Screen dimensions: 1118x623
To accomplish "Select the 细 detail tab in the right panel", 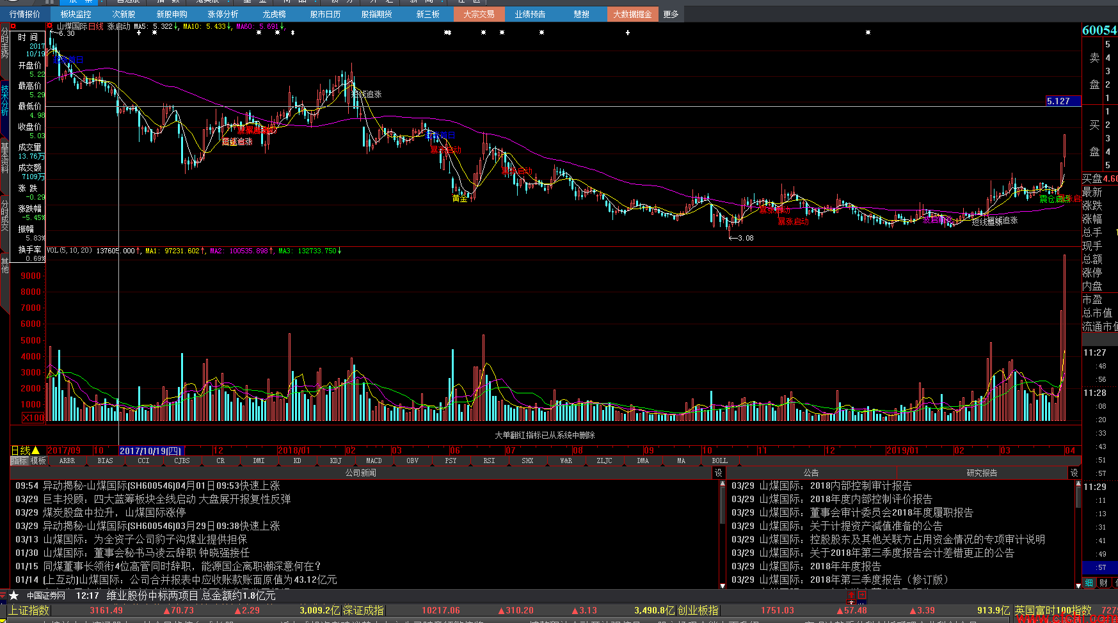I will 1089,583.
